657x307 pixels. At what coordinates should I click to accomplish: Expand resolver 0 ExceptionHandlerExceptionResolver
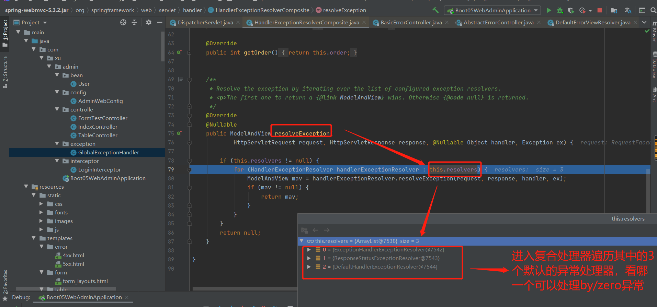point(309,250)
